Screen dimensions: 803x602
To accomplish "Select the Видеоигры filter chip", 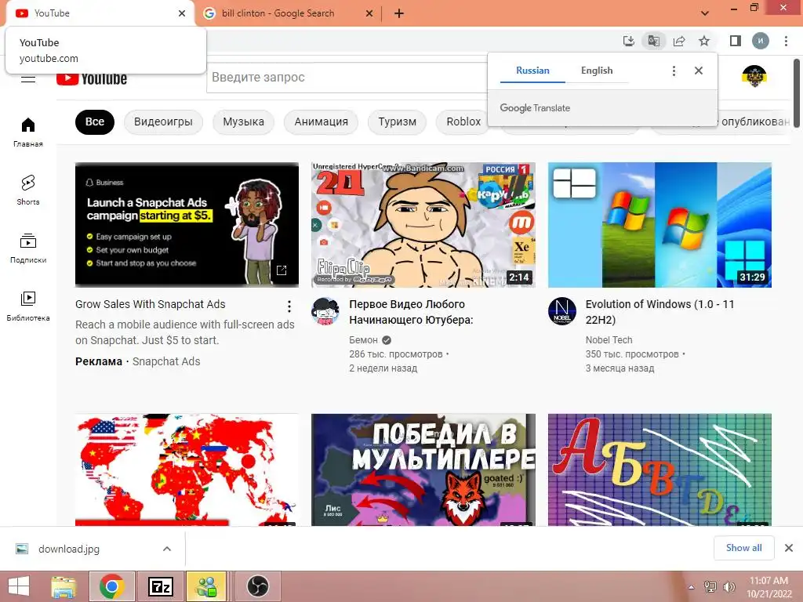I will pos(163,121).
